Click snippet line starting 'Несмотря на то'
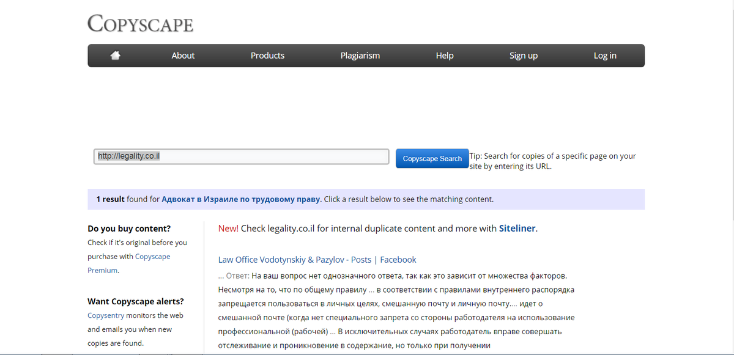 tap(396, 290)
